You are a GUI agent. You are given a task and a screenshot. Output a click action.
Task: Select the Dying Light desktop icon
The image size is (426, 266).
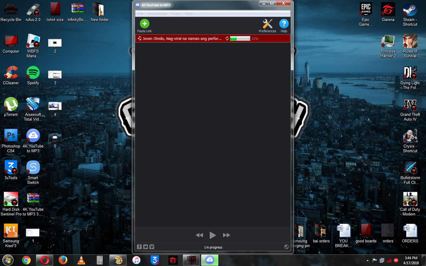(x=410, y=77)
